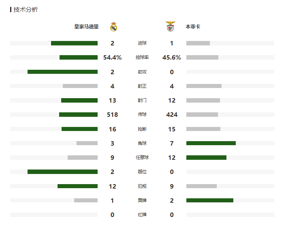Viewport: 286px width, 234px height.
Task: Click the Real Madrid club crest icon
Action: (114, 27)
